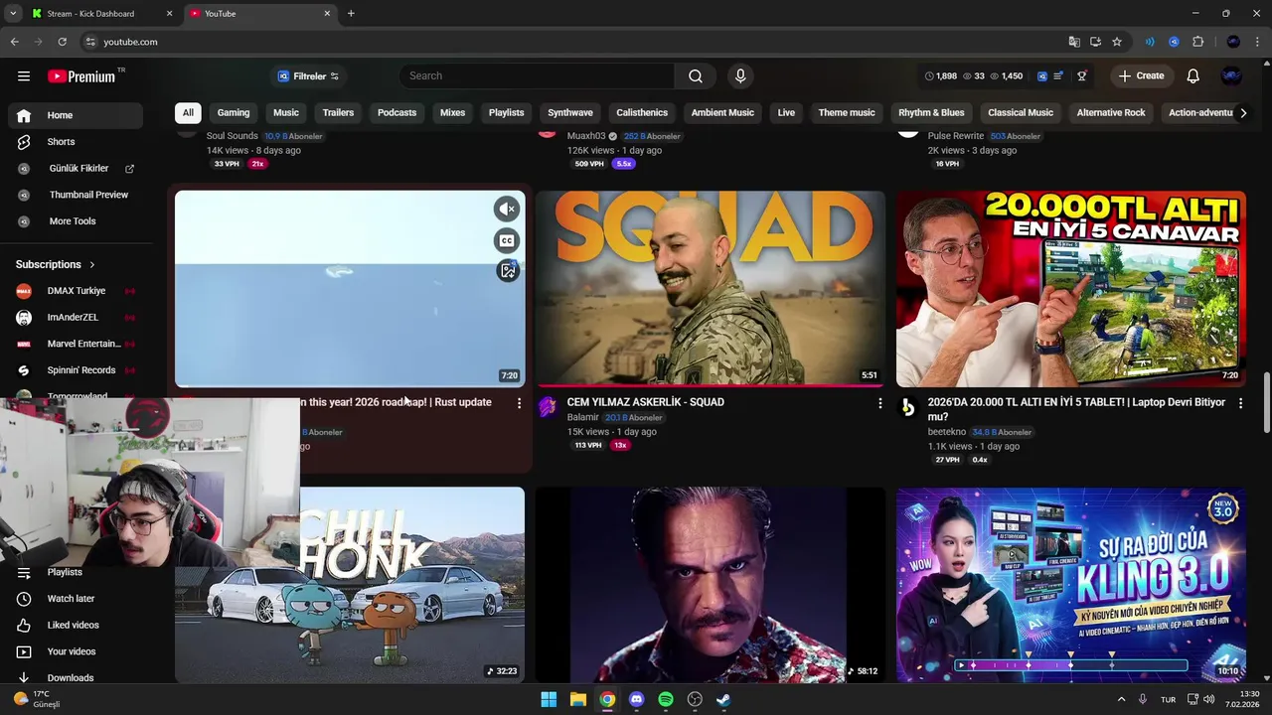
Task: Open the DMAX Turkiye subscription
Action: 78,291
